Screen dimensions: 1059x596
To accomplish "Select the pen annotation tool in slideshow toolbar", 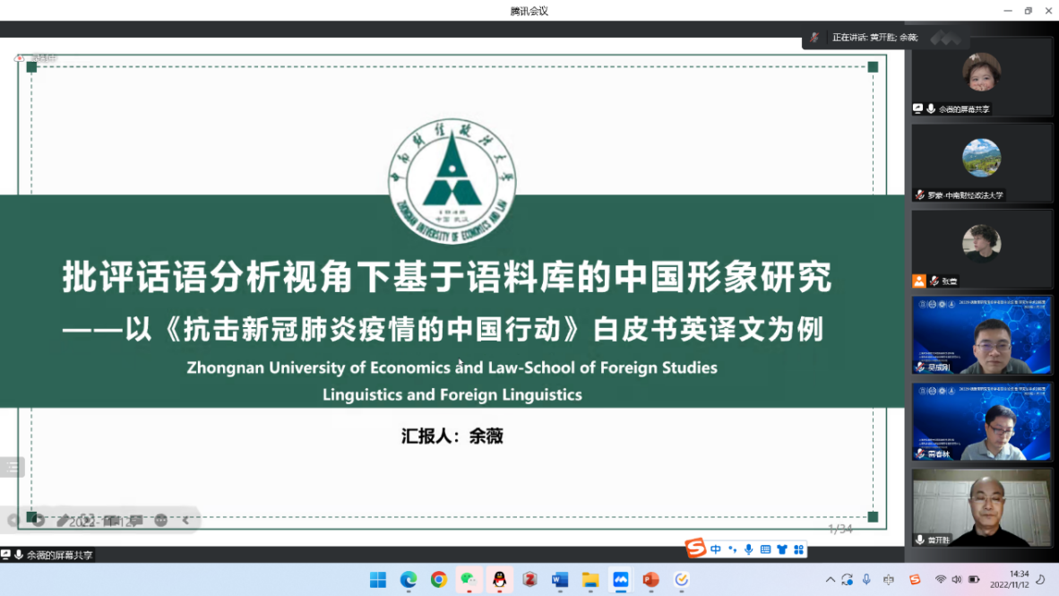I will point(62,521).
